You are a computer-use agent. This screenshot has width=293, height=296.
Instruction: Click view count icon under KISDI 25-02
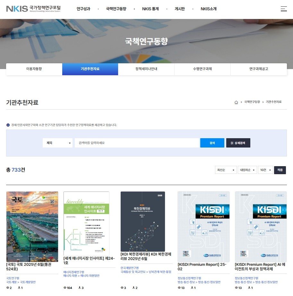179,288
